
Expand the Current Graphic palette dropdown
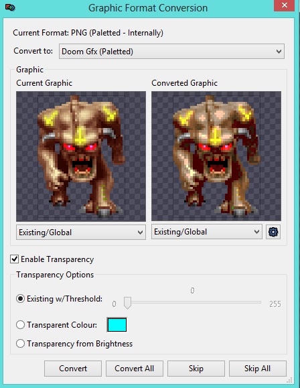(81, 233)
